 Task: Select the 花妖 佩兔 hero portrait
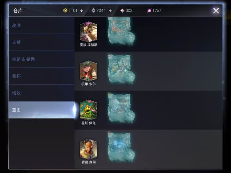coord(88,110)
